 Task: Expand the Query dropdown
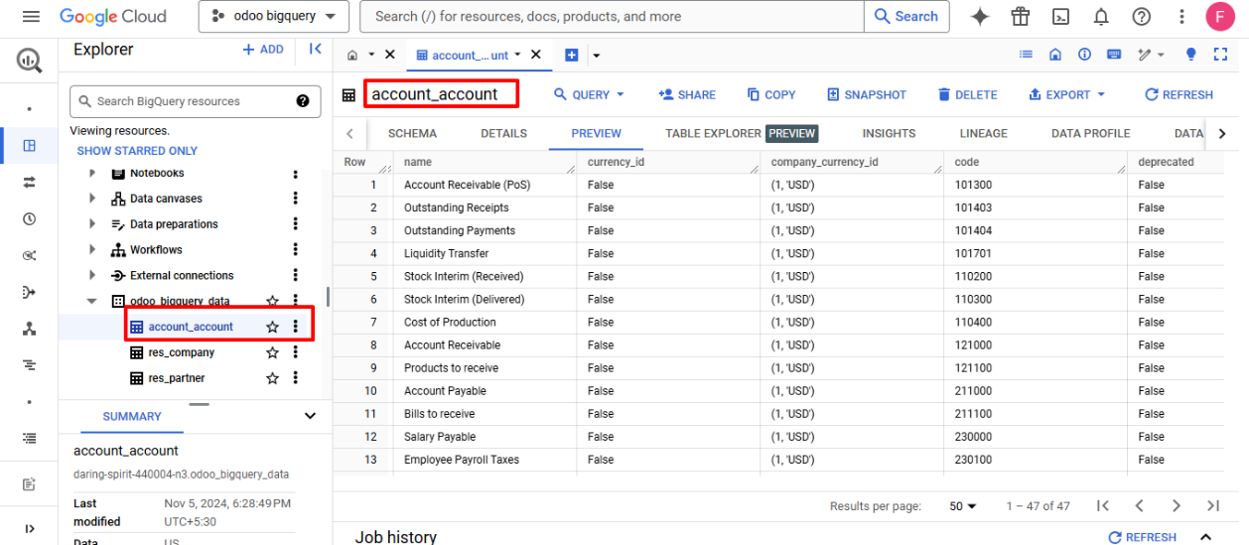[590, 95]
